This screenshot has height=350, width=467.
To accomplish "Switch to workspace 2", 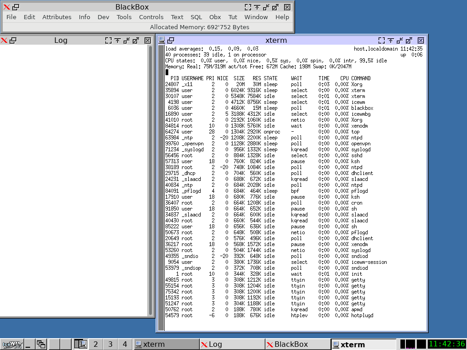I will pos(96,344).
